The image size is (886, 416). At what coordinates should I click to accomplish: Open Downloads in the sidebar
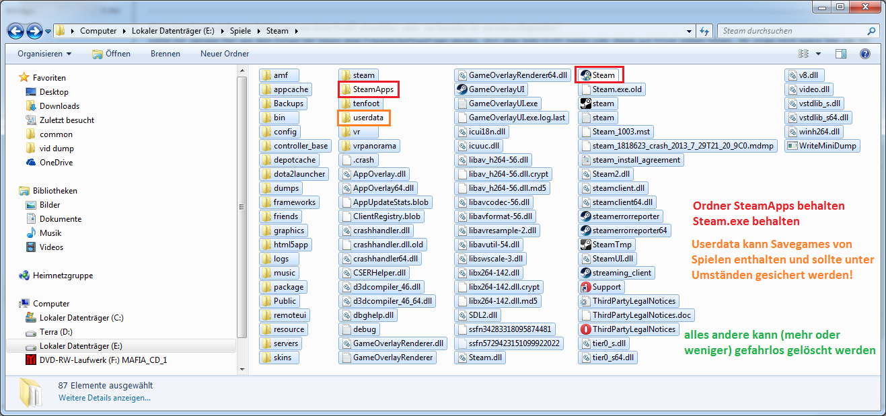pyautogui.click(x=59, y=106)
